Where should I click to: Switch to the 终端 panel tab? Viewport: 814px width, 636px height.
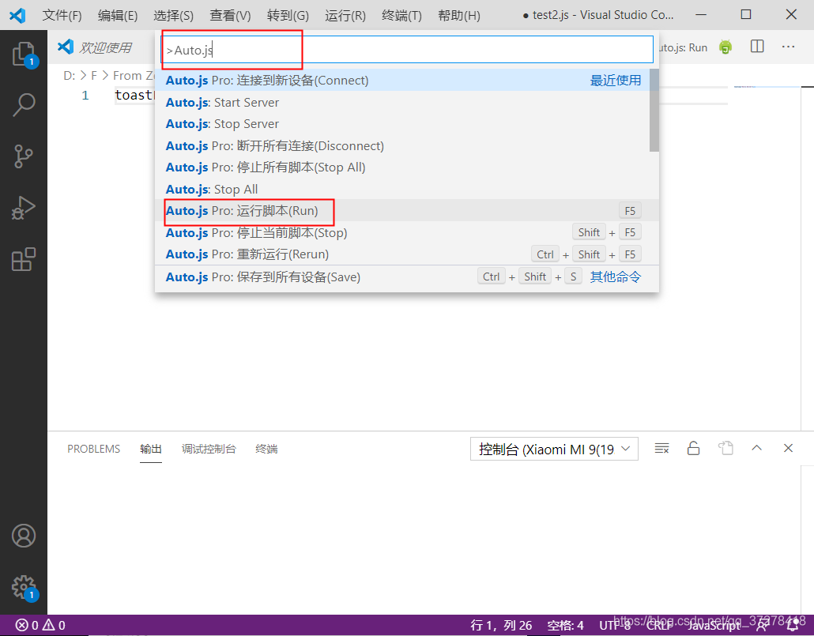coord(266,449)
